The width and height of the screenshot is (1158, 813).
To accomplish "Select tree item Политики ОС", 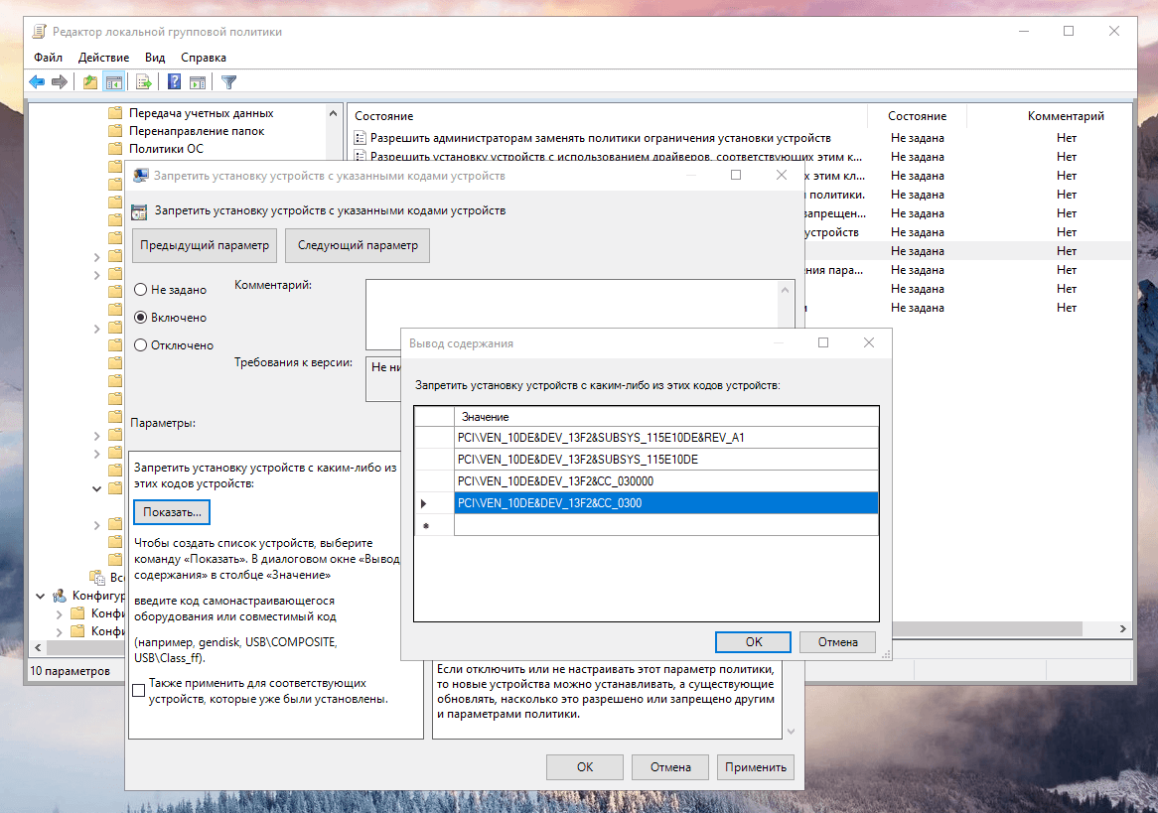I will (166, 149).
